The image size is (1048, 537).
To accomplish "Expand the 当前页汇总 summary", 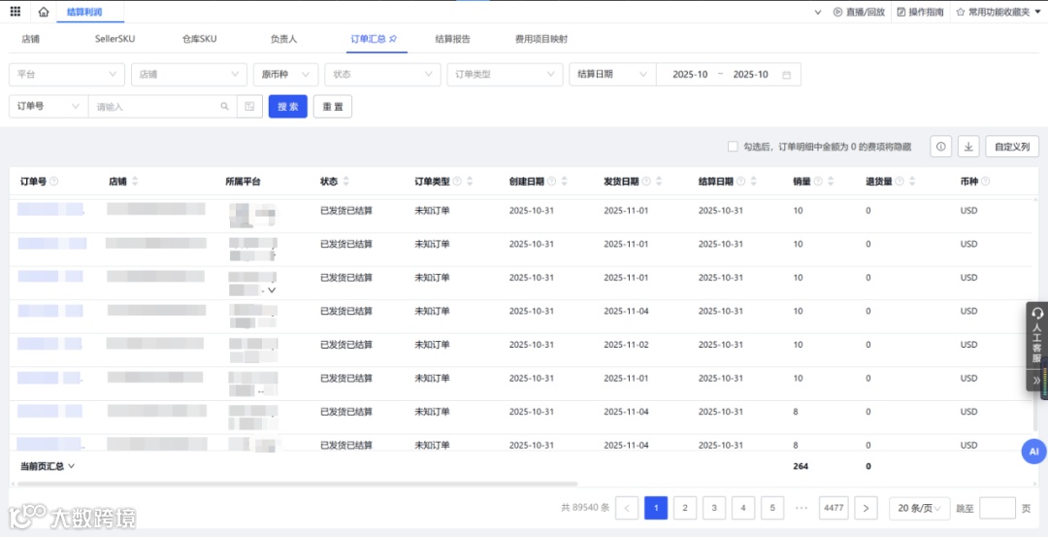I will point(48,466).
